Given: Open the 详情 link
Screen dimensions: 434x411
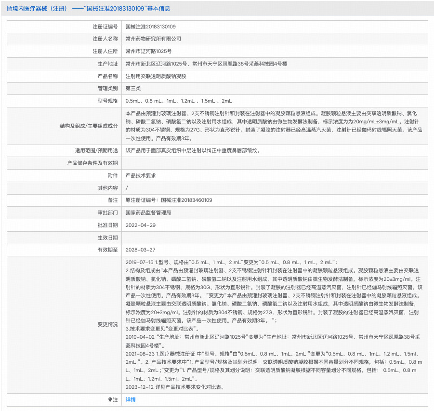Looking at the screenshot, I should coord(131,399).
